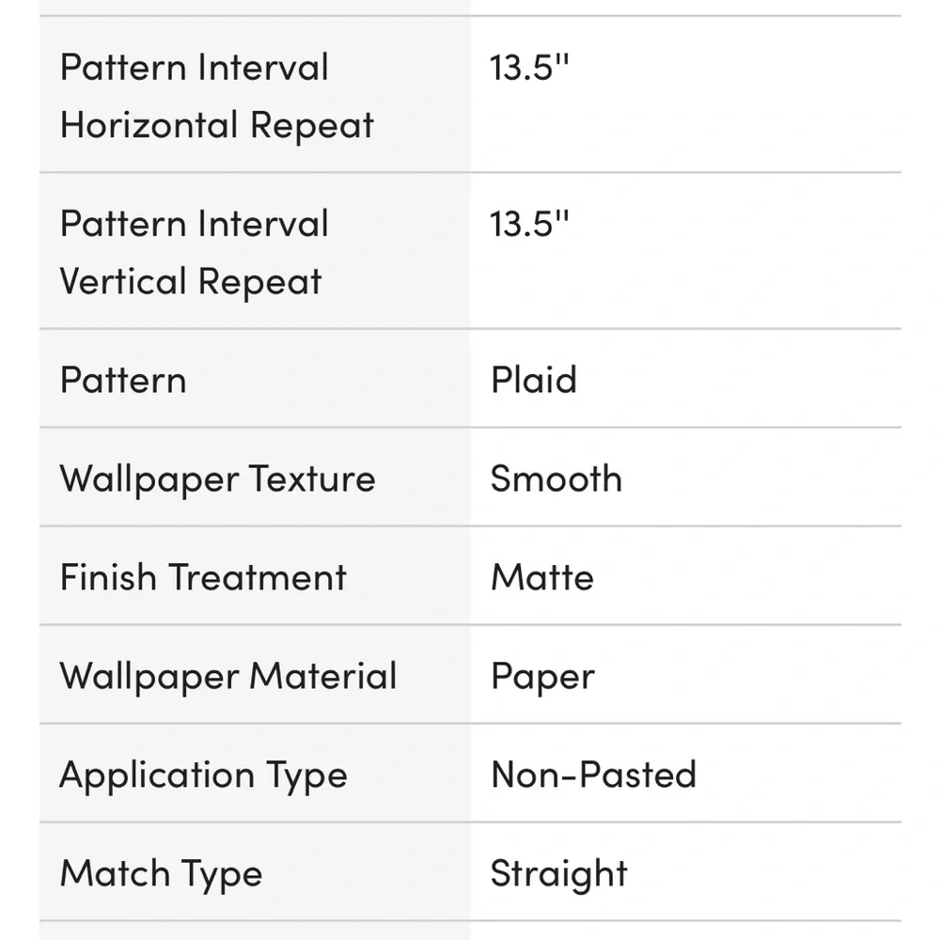Select the Wallpaper Material label
Screen dimensions: 940x940
(x=228, y=677)
